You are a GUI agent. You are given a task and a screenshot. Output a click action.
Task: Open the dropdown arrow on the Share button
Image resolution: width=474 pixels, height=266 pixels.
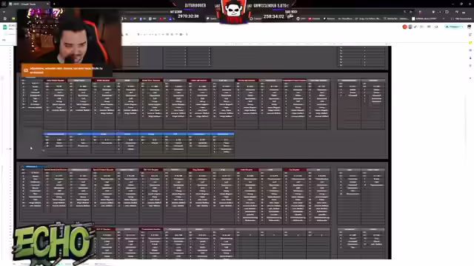coord(461,27)
